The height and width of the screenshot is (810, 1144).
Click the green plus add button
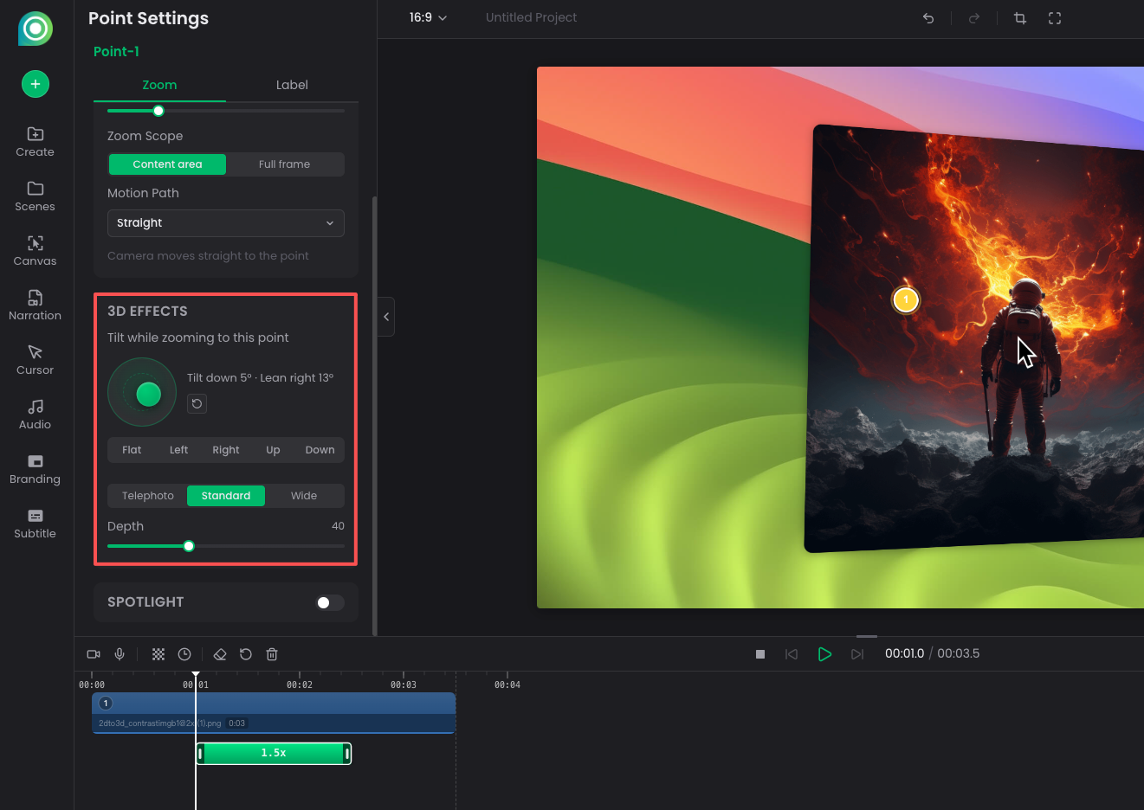(36, 84)
